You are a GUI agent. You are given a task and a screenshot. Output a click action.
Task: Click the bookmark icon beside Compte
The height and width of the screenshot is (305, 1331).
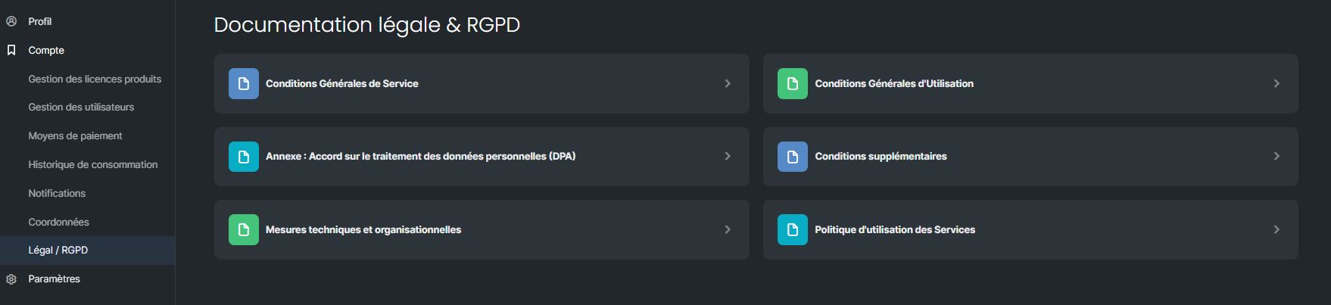coord(11,50)
